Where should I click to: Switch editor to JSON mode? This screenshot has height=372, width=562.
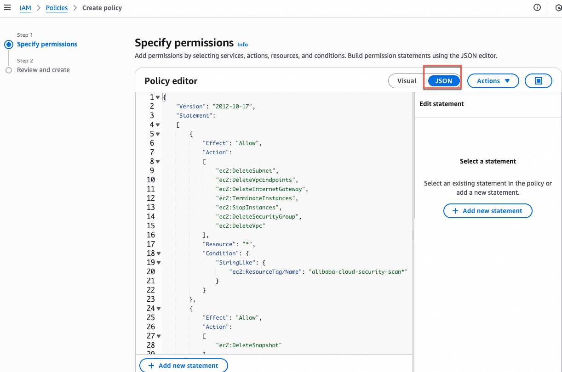pos(444,81)
